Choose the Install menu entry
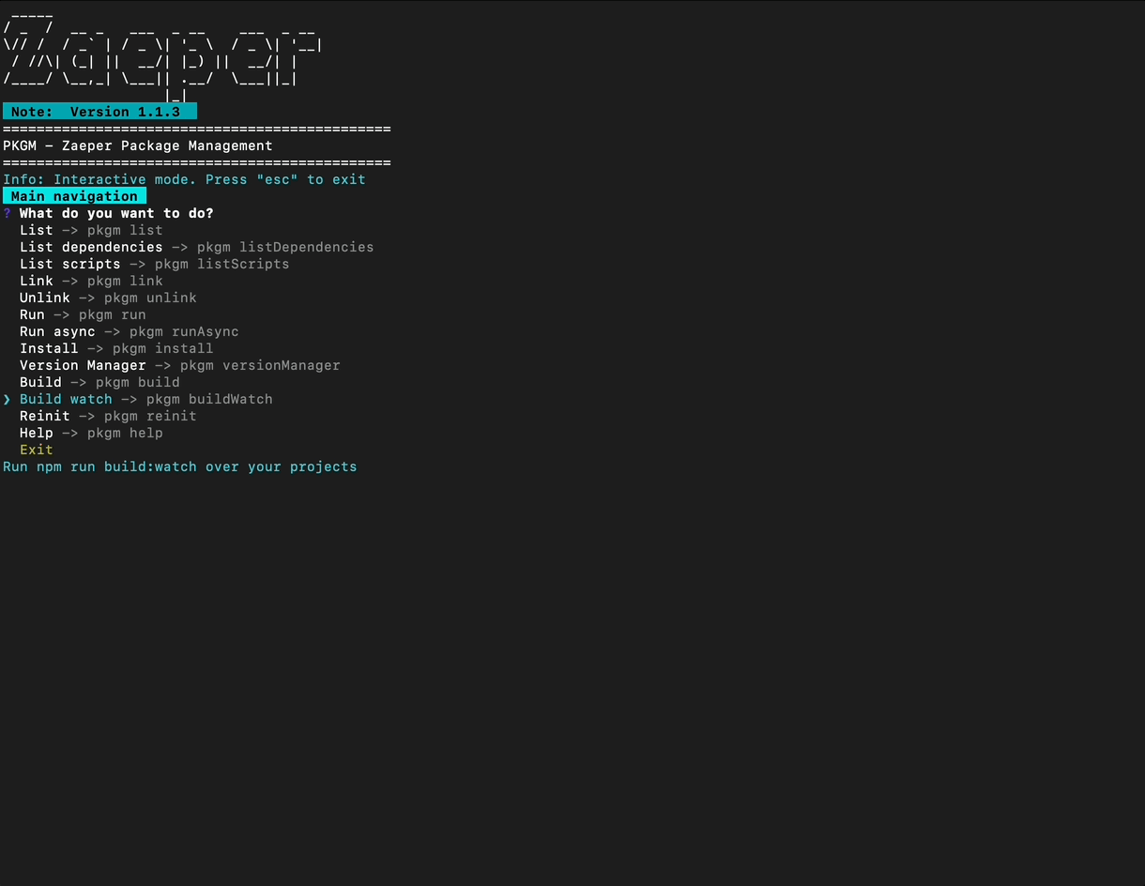1145x886 pixels. click(49, 348)
